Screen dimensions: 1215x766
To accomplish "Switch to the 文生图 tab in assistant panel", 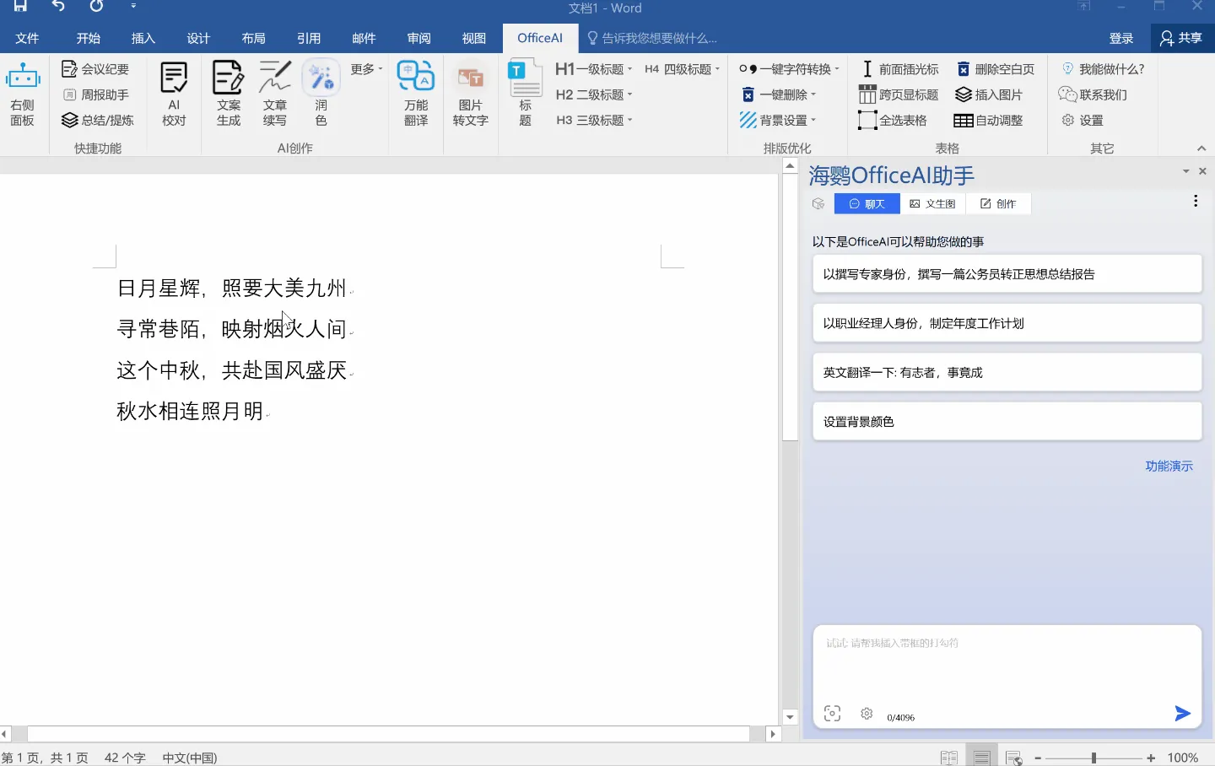I will coord(932,203).
